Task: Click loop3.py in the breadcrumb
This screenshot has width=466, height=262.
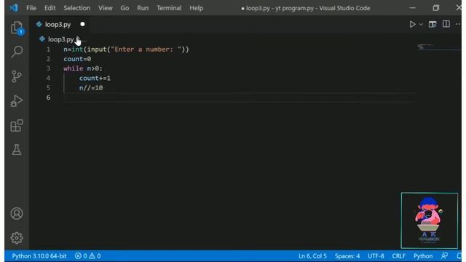Action: coord(60,39)
